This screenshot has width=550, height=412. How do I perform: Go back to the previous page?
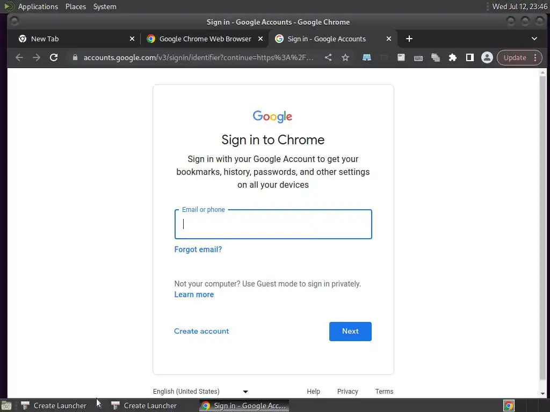coord(19,57)
